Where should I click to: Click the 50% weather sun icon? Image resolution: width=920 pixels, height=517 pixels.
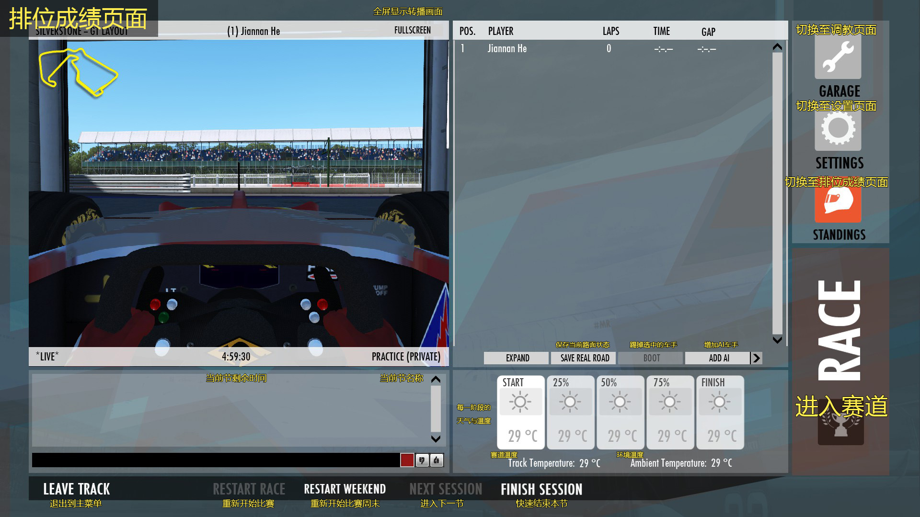[x=620, y=402]
